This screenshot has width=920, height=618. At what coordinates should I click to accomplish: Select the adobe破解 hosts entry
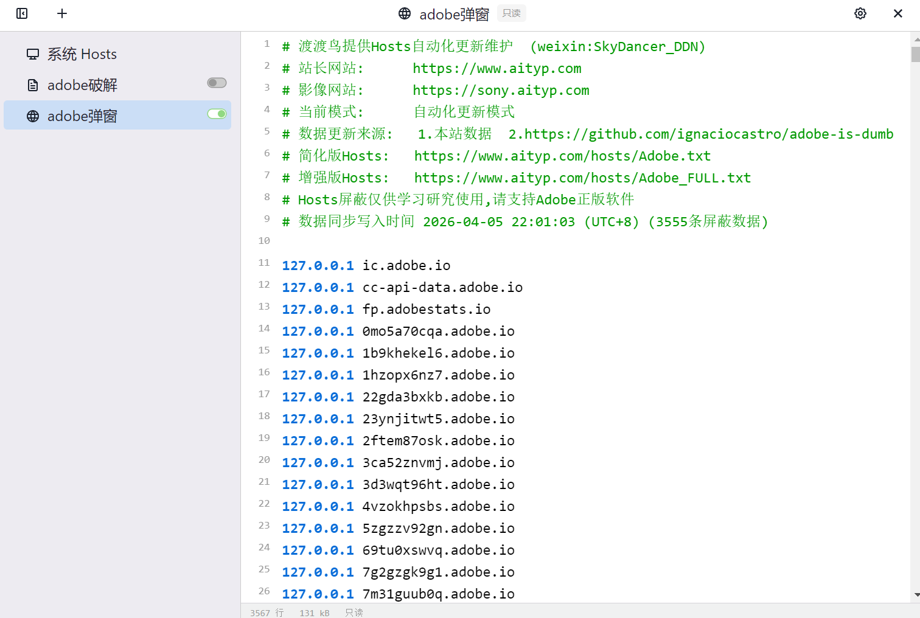click(x=82, y=85)
